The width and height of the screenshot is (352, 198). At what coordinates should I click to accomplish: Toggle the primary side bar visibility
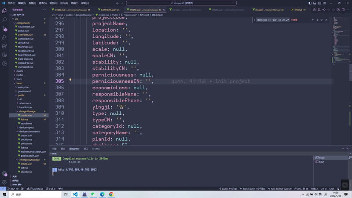tap(310, 3)
